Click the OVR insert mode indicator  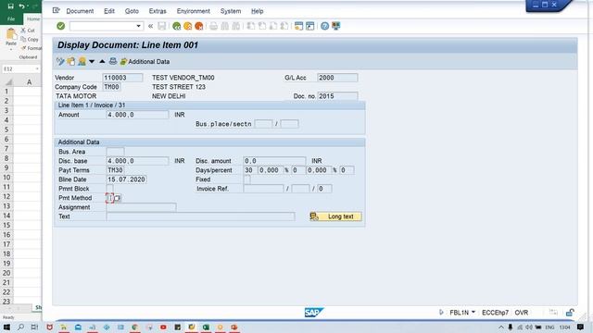pos(521,313)
